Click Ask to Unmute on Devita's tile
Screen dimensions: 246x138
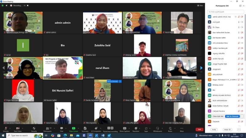[113, 81]
